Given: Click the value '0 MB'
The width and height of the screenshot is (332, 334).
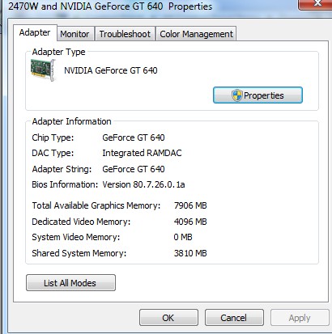Looking at the screenshot, I should [183, 237].
